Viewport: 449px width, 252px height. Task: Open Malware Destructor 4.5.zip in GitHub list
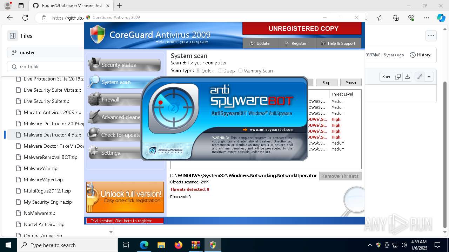click(53, 135)
